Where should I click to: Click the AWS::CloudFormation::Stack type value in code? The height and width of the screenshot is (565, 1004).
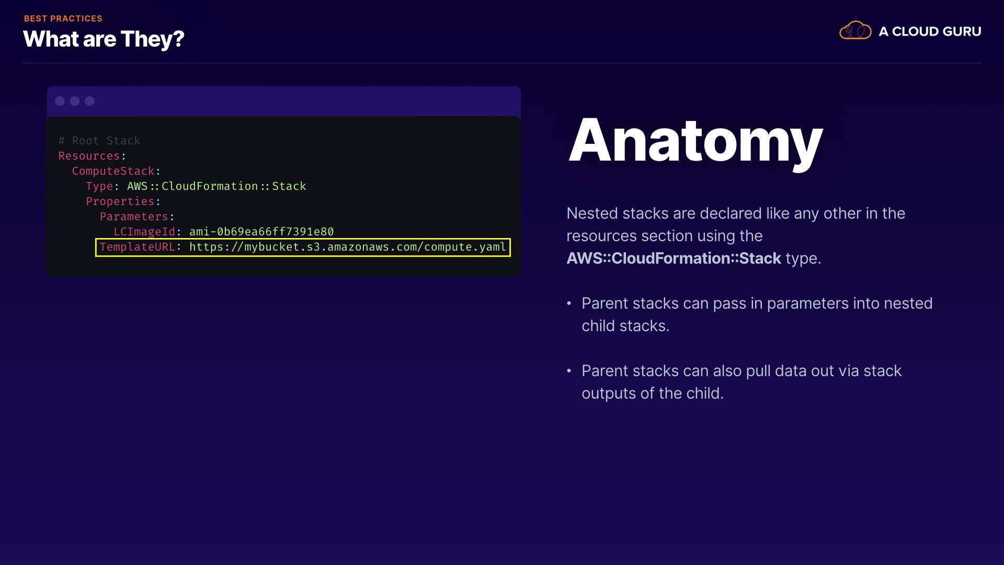(x=216, y=186)
